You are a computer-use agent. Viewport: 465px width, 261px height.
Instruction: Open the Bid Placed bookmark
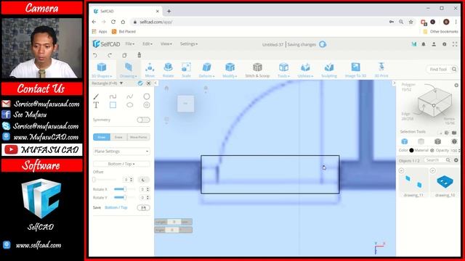[124, 31]
